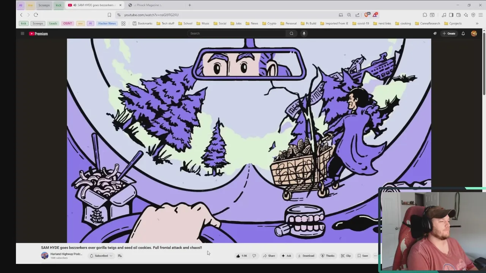
Task: Click the Download button
Action: (306, 256)
